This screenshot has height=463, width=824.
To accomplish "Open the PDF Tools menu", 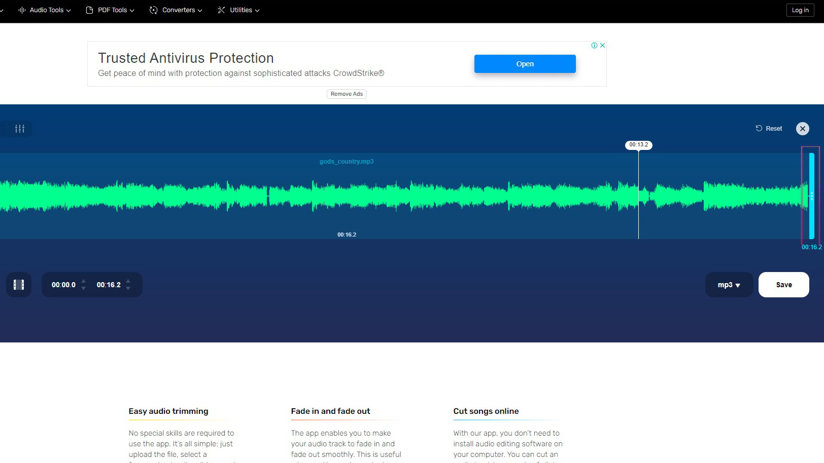I will click(x=110, y=10).
